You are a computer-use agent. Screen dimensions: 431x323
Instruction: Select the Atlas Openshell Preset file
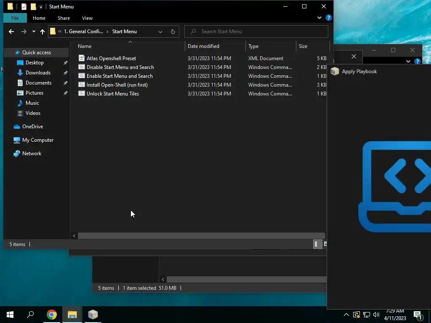(x=111, y=58)
